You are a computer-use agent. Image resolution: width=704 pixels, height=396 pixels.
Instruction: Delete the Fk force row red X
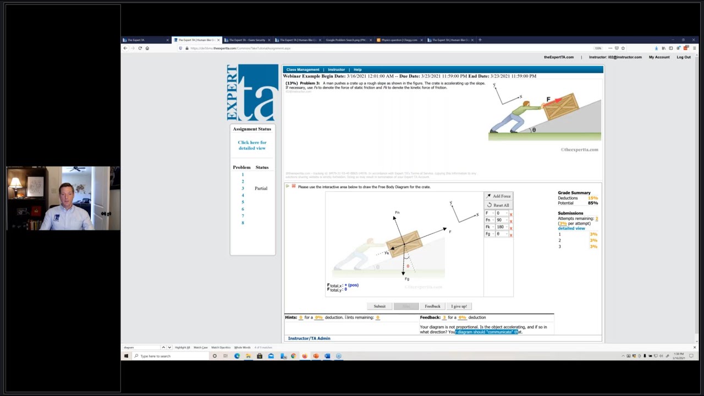(x=511, y=228)
